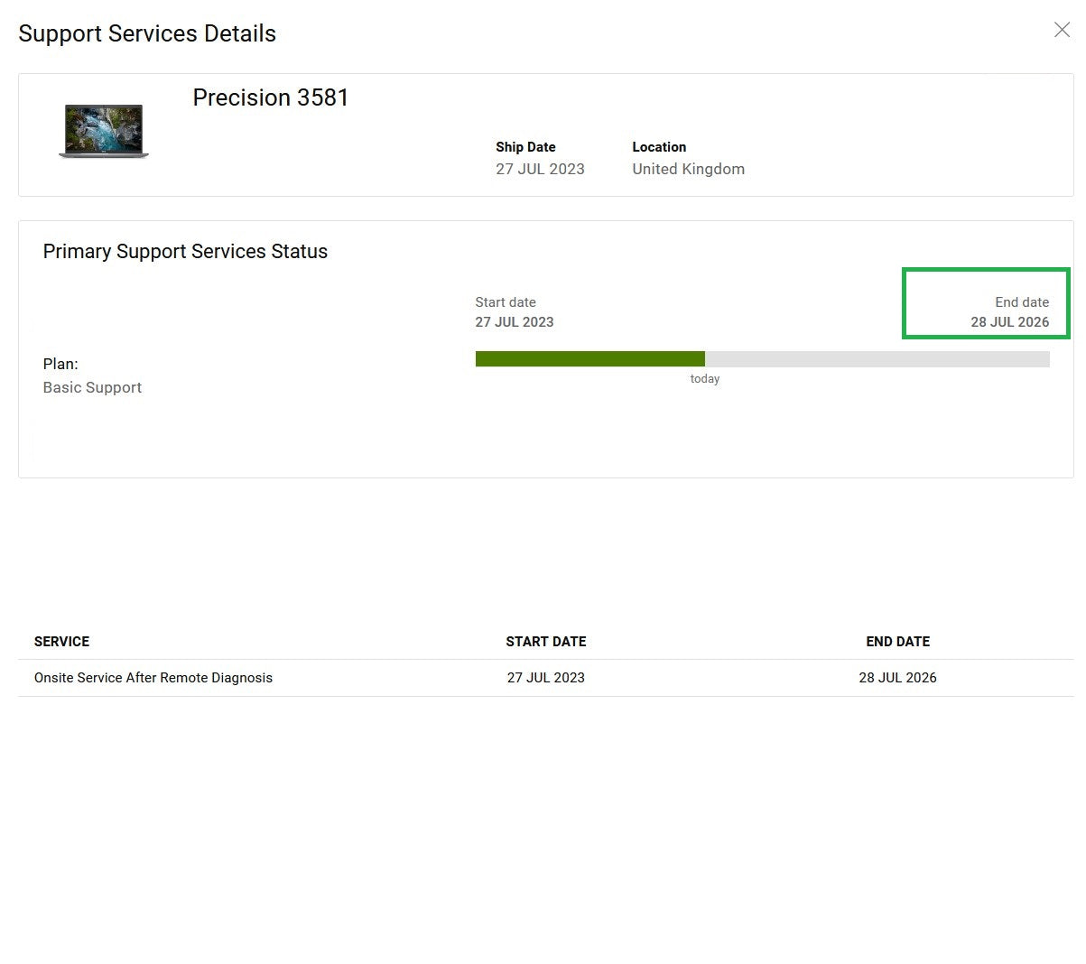Select the Onsite Service After Remote Diagnosis row
Image resolution: width=1086 pixels, height=964 pixels.
(x=153, y=678)
